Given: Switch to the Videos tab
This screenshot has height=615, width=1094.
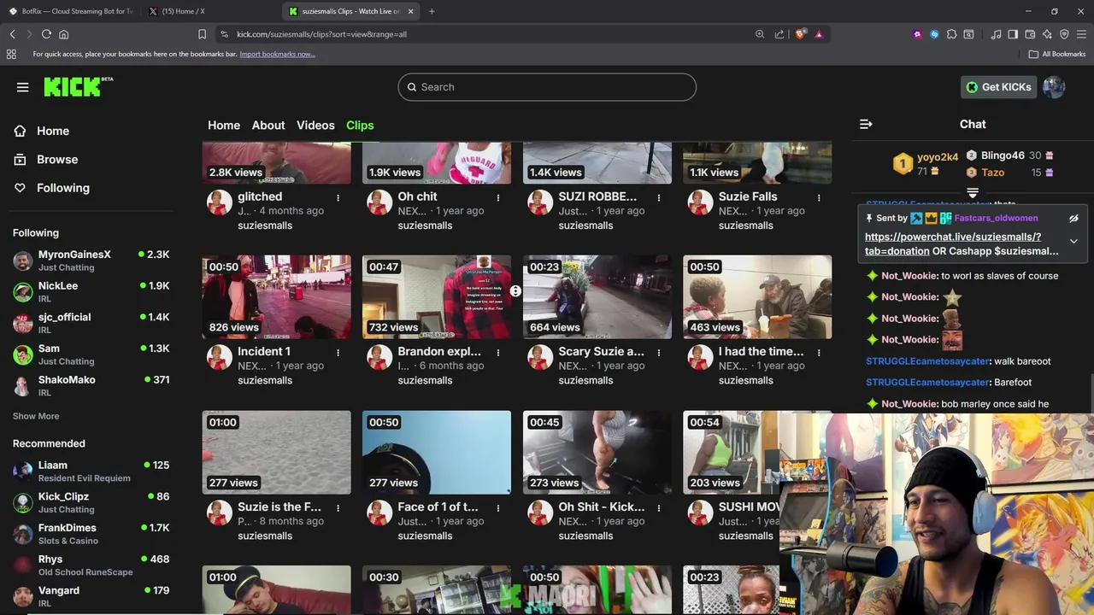Looking at the screenshot, I should pos(315,125).
